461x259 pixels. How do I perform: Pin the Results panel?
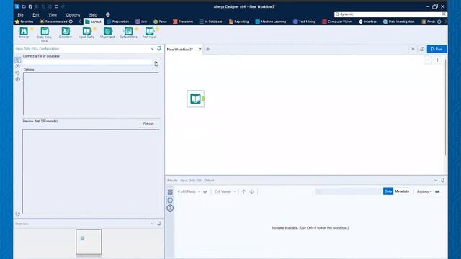pyautogui.click(x=442, y=181)
